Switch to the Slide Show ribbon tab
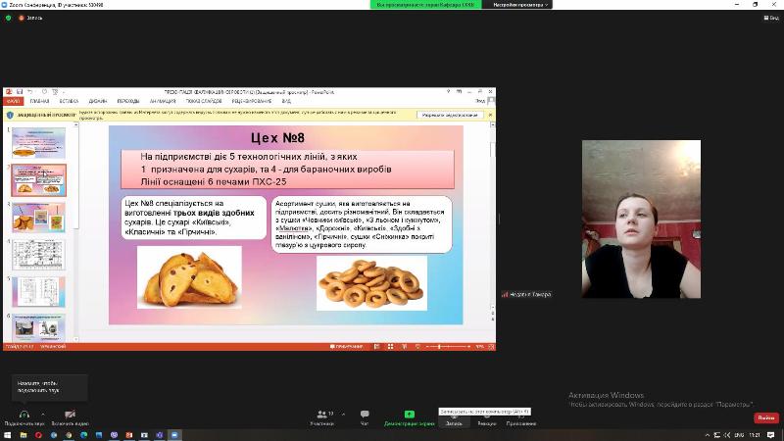Image resolution: width=784 pixels, height=441 pixels. point(204,101)
